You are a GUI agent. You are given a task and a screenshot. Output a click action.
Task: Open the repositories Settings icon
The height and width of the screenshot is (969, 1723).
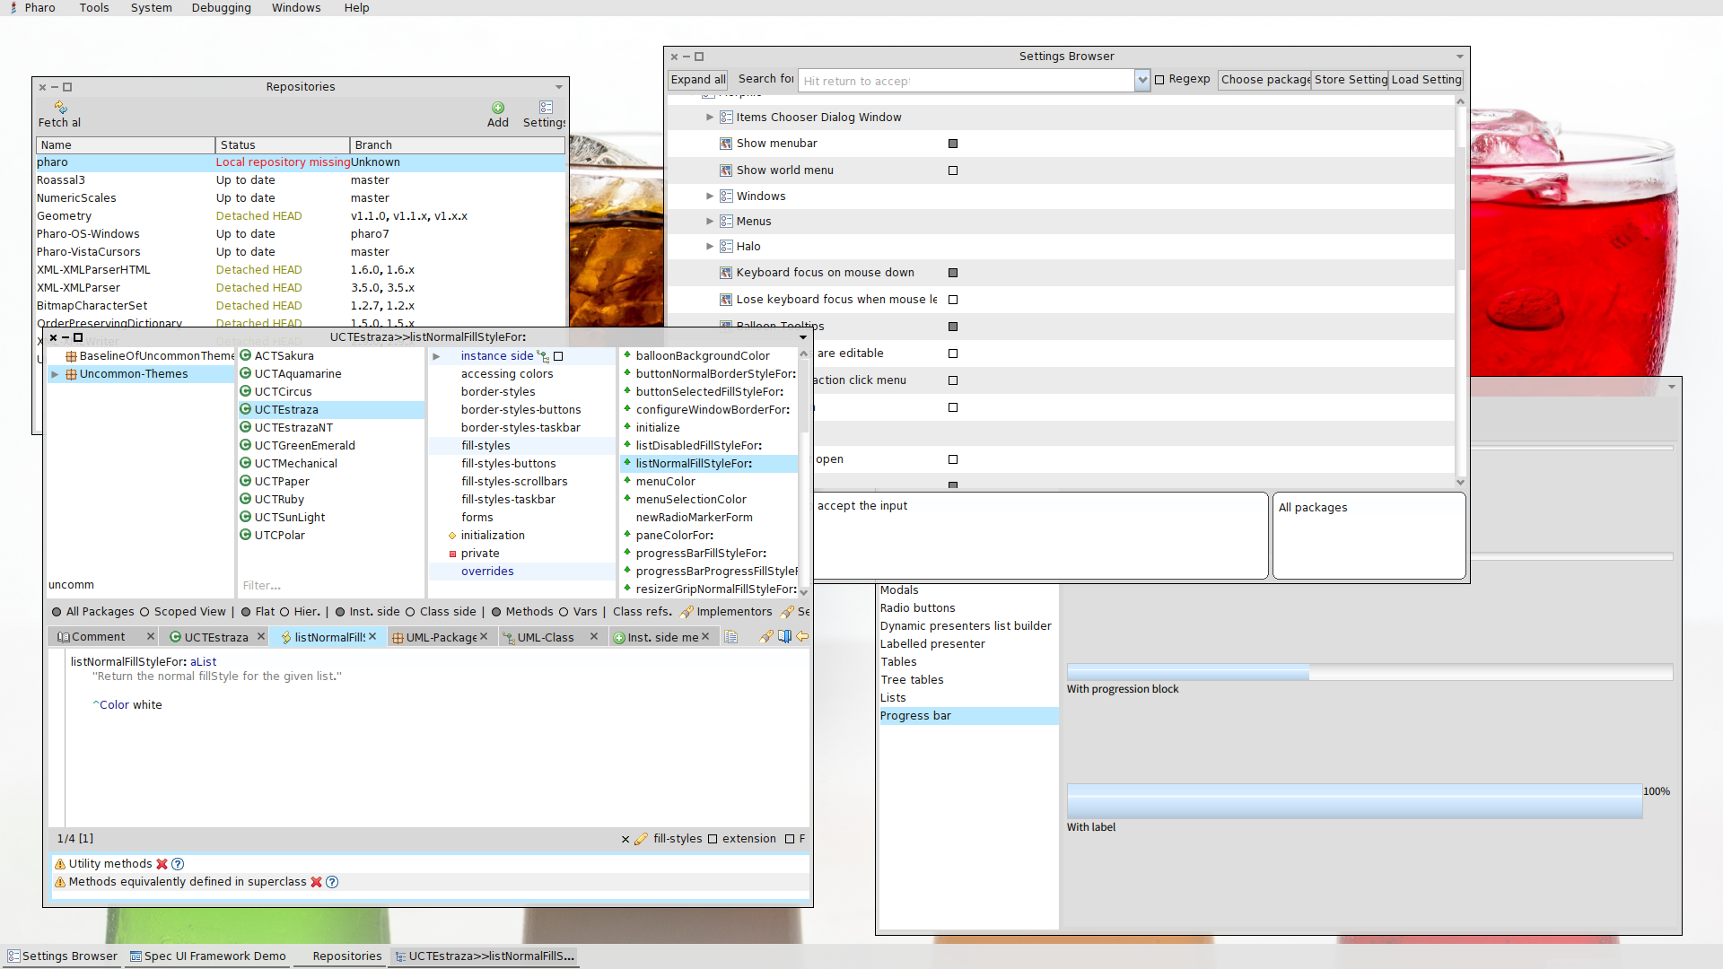pos(546,108)
